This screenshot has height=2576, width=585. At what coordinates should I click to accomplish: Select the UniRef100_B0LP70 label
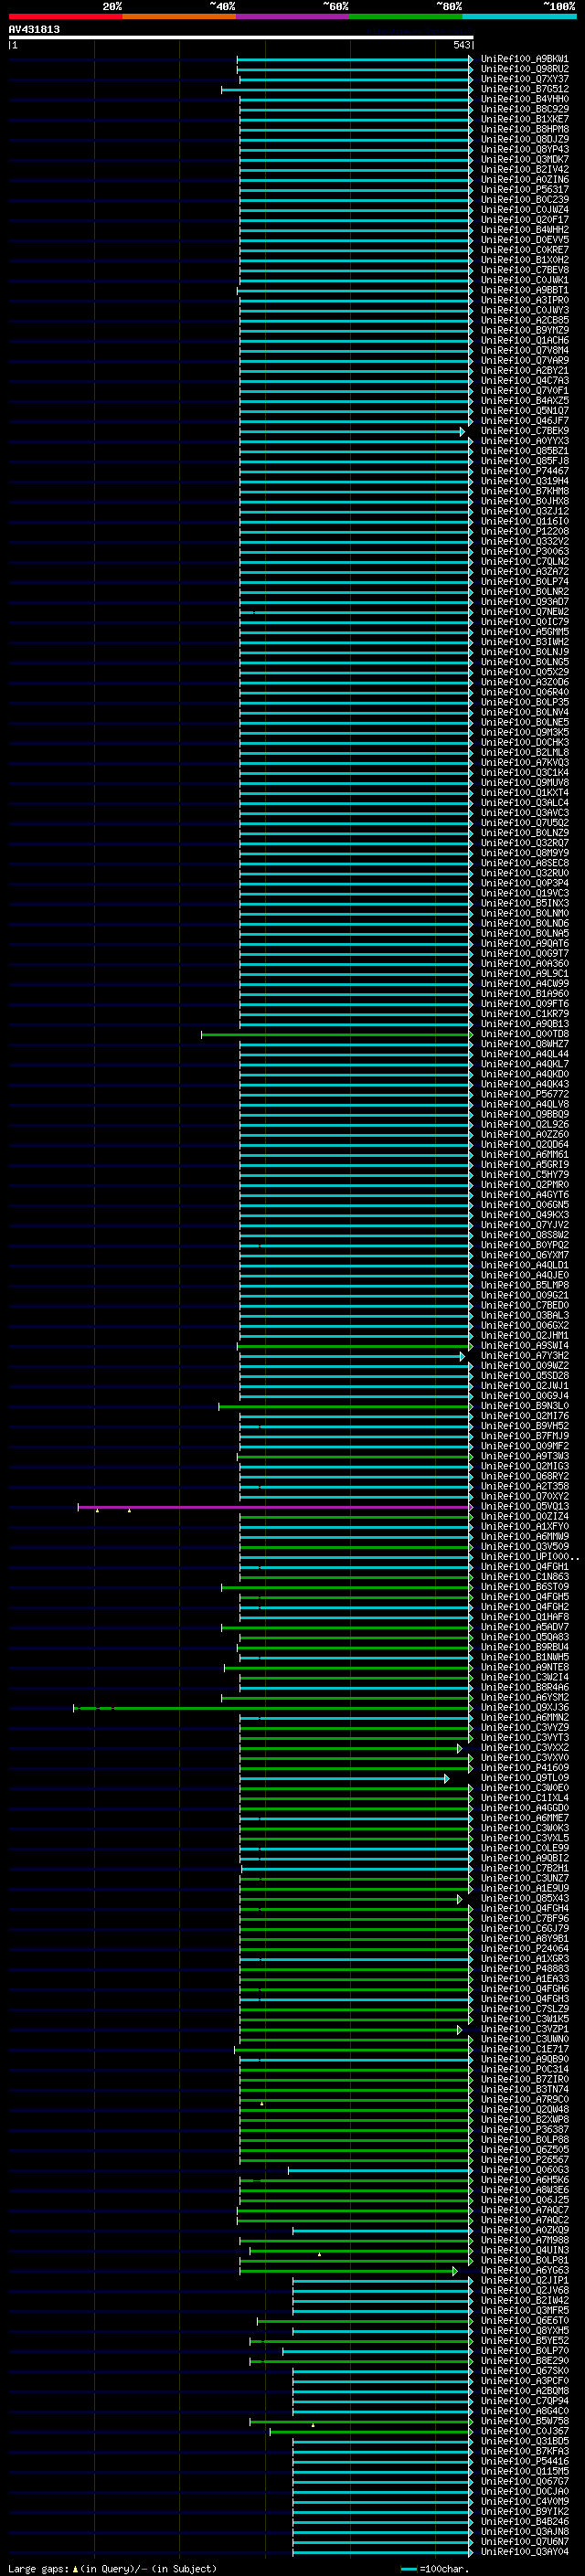[x=524, y=2351]
